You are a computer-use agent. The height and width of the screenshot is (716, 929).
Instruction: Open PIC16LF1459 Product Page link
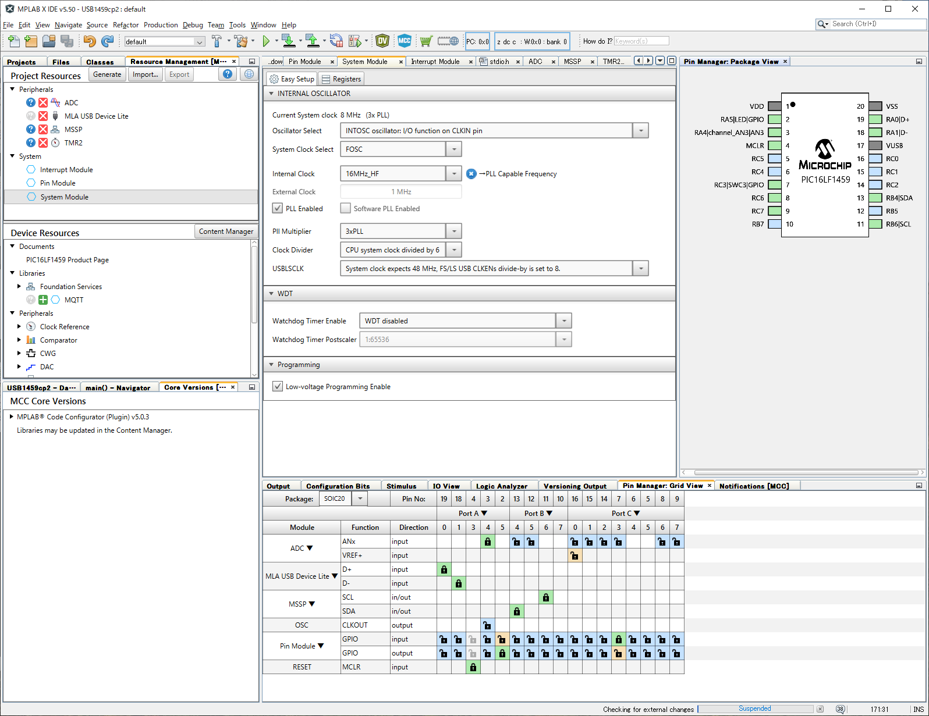point(68,260)
